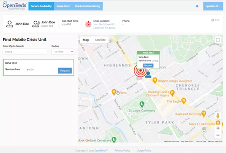Screen dimensions: 226x153
Task: Click the notification bell icon
Action: (197, 6)
